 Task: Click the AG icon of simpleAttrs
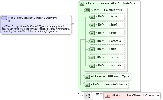tap(87, 10)
